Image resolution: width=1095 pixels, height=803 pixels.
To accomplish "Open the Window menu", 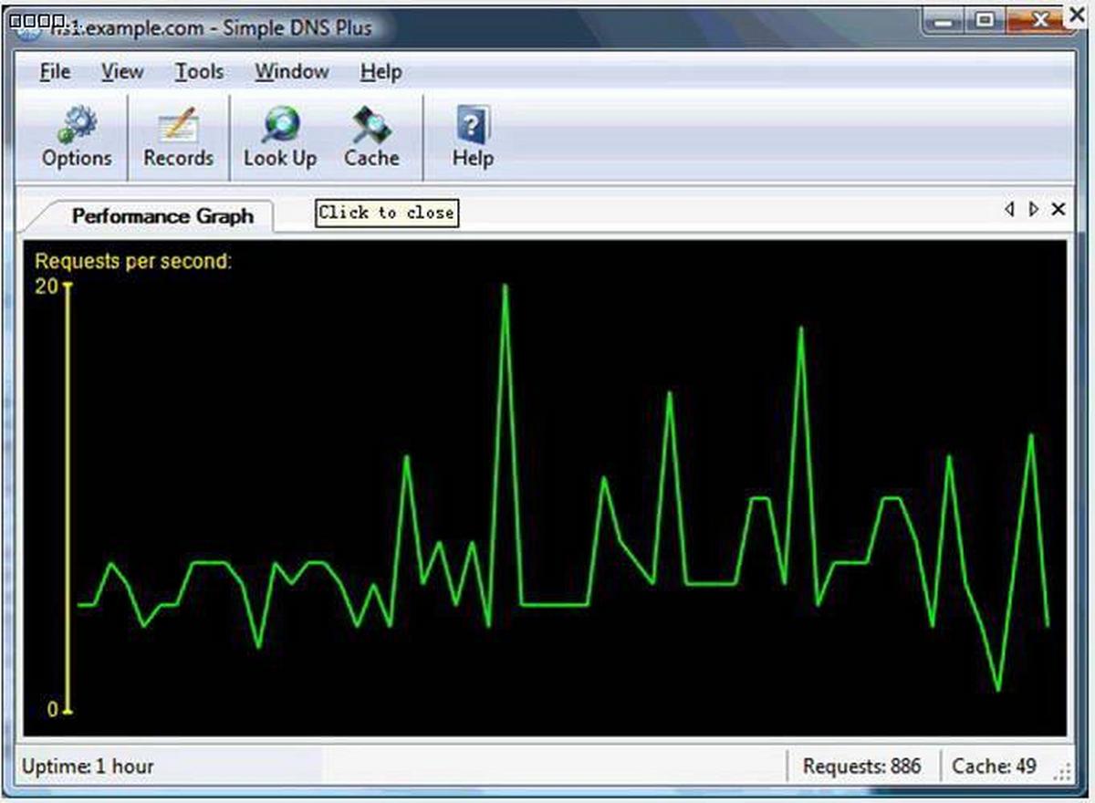I will (x=292, y=71).
